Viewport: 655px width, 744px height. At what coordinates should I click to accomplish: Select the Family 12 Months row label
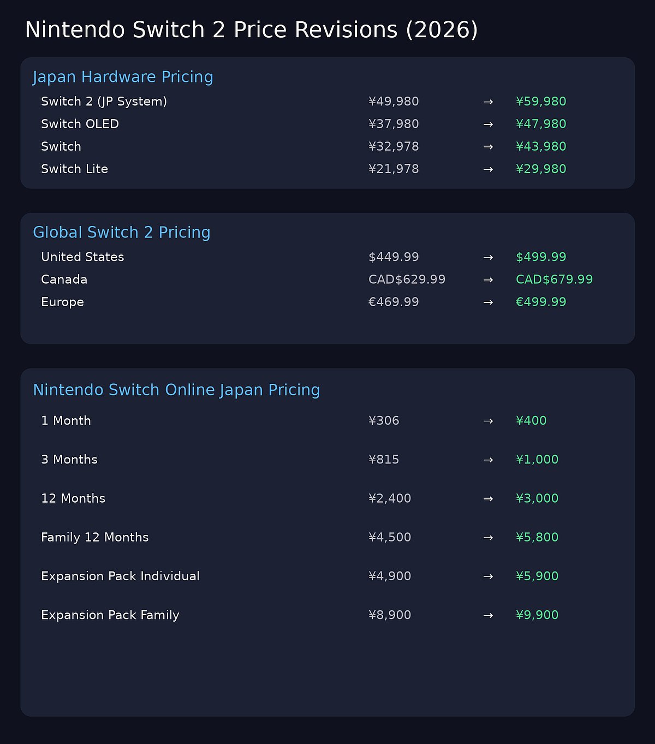point(94,537)
